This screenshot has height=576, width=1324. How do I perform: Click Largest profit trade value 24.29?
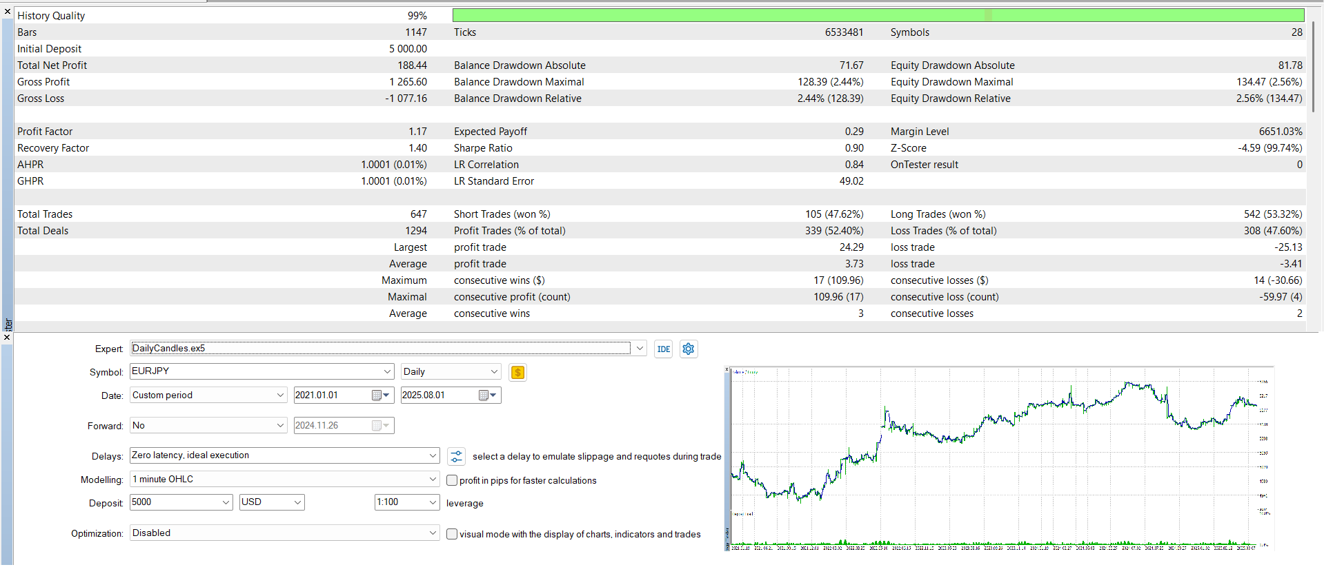851,247
